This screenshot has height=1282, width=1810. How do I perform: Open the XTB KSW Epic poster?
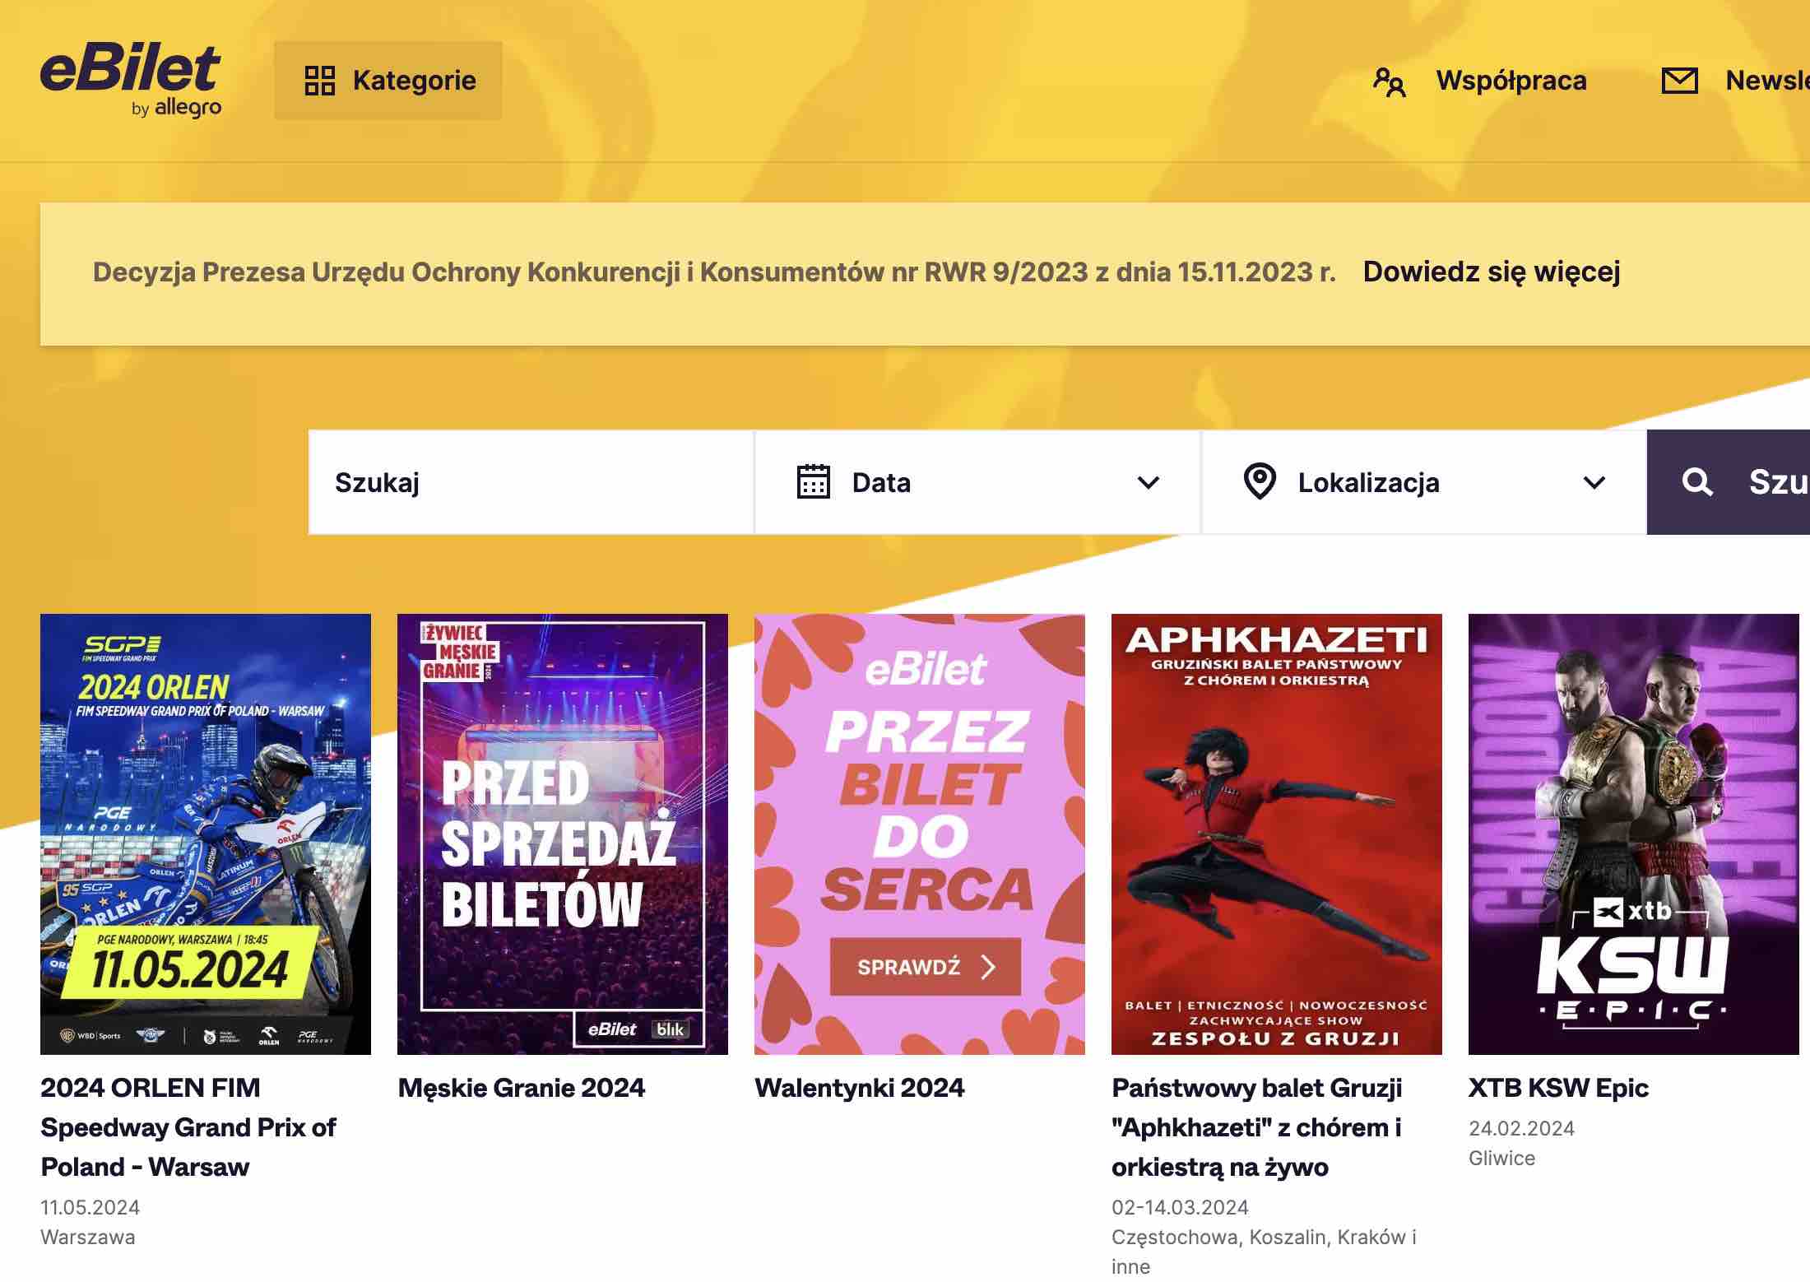coord(1633,833)
